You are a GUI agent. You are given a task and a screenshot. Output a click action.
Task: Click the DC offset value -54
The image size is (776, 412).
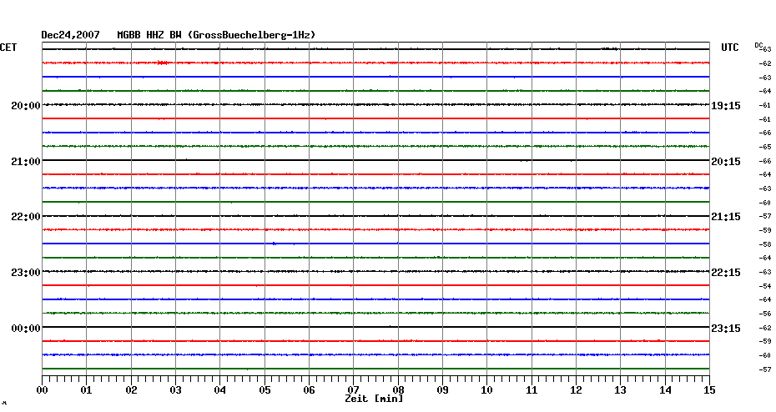click(x=764, y=286)
